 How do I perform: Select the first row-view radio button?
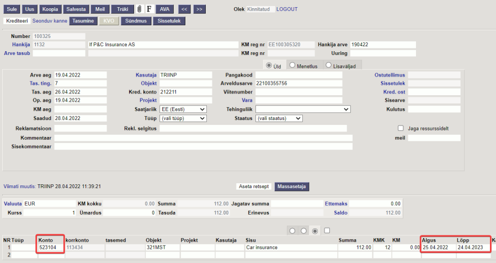[x=292, y=231]
